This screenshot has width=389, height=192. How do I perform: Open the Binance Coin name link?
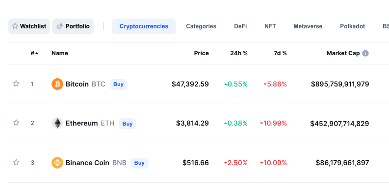pos(87,163)
